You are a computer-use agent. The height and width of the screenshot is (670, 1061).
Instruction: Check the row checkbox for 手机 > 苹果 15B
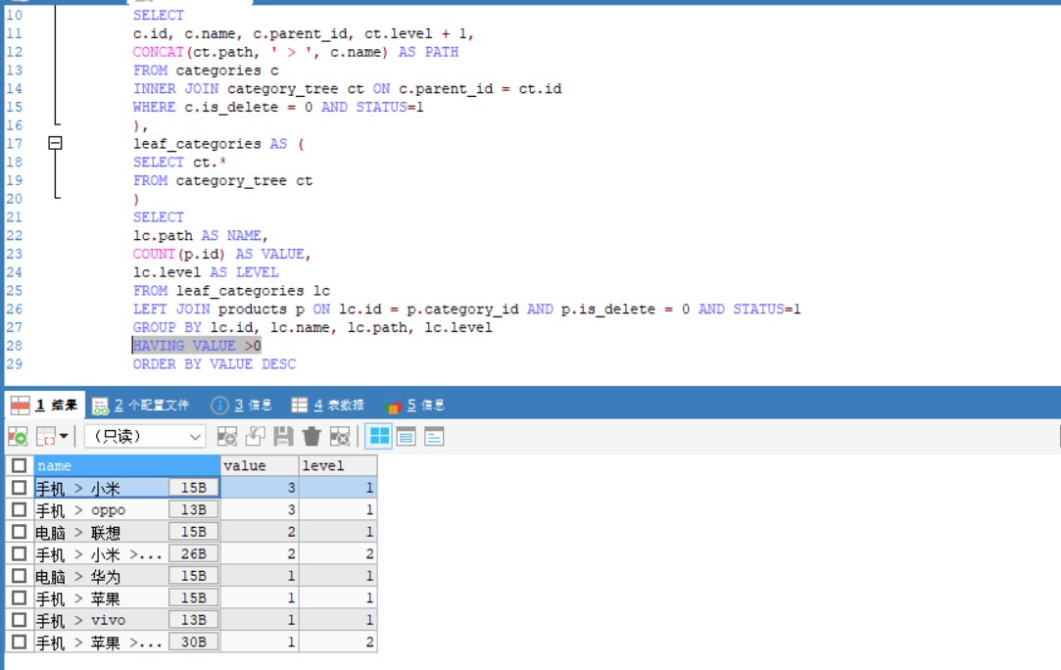click(19, 598)
